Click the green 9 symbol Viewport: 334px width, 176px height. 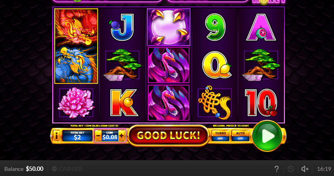pos(215,27)
